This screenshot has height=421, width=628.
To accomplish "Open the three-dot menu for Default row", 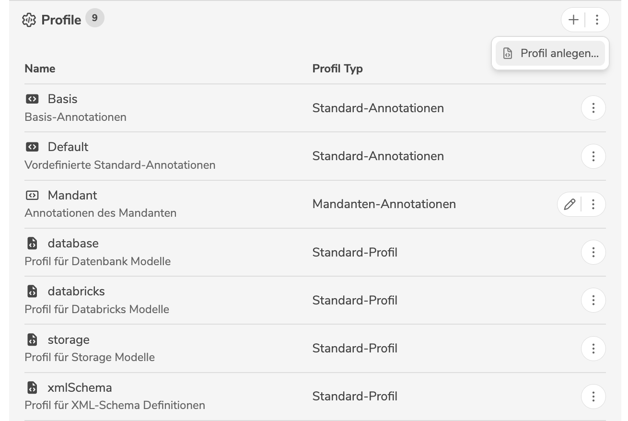I will click(593, 156).
